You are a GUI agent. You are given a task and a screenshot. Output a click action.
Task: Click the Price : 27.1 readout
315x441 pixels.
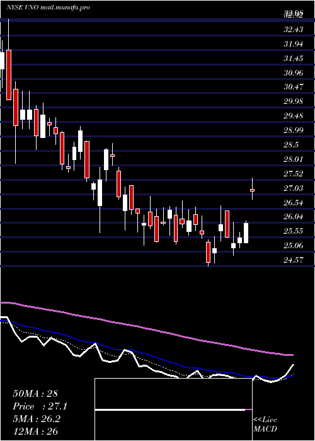click(x=40, y=406)
